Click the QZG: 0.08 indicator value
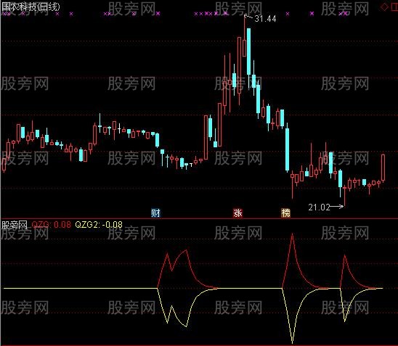The height and width of the screenshot is (346, 398). 52,225
